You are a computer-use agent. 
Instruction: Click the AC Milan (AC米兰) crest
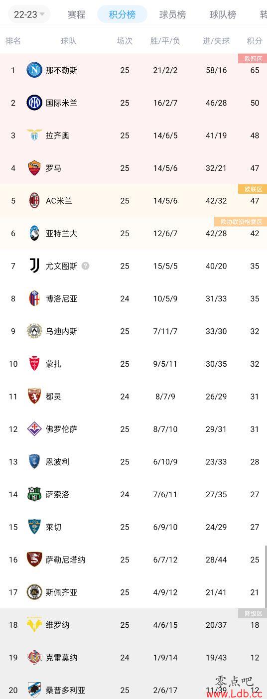[34, 201]
